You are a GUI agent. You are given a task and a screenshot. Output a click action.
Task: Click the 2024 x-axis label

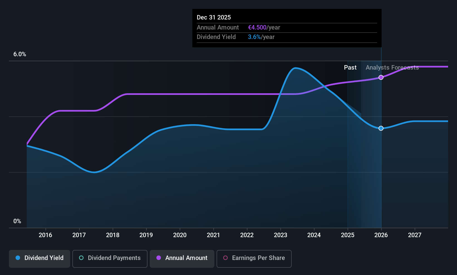click(x=314, y=235)
